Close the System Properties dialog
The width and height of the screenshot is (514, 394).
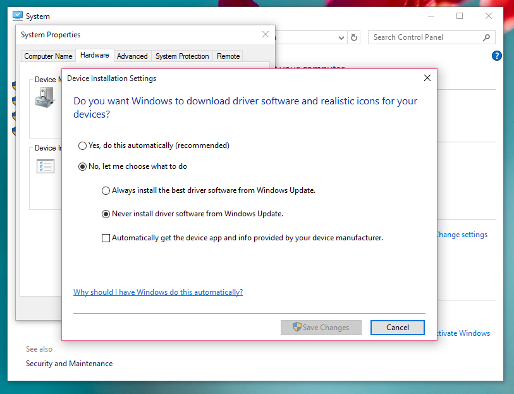[266, 34]
